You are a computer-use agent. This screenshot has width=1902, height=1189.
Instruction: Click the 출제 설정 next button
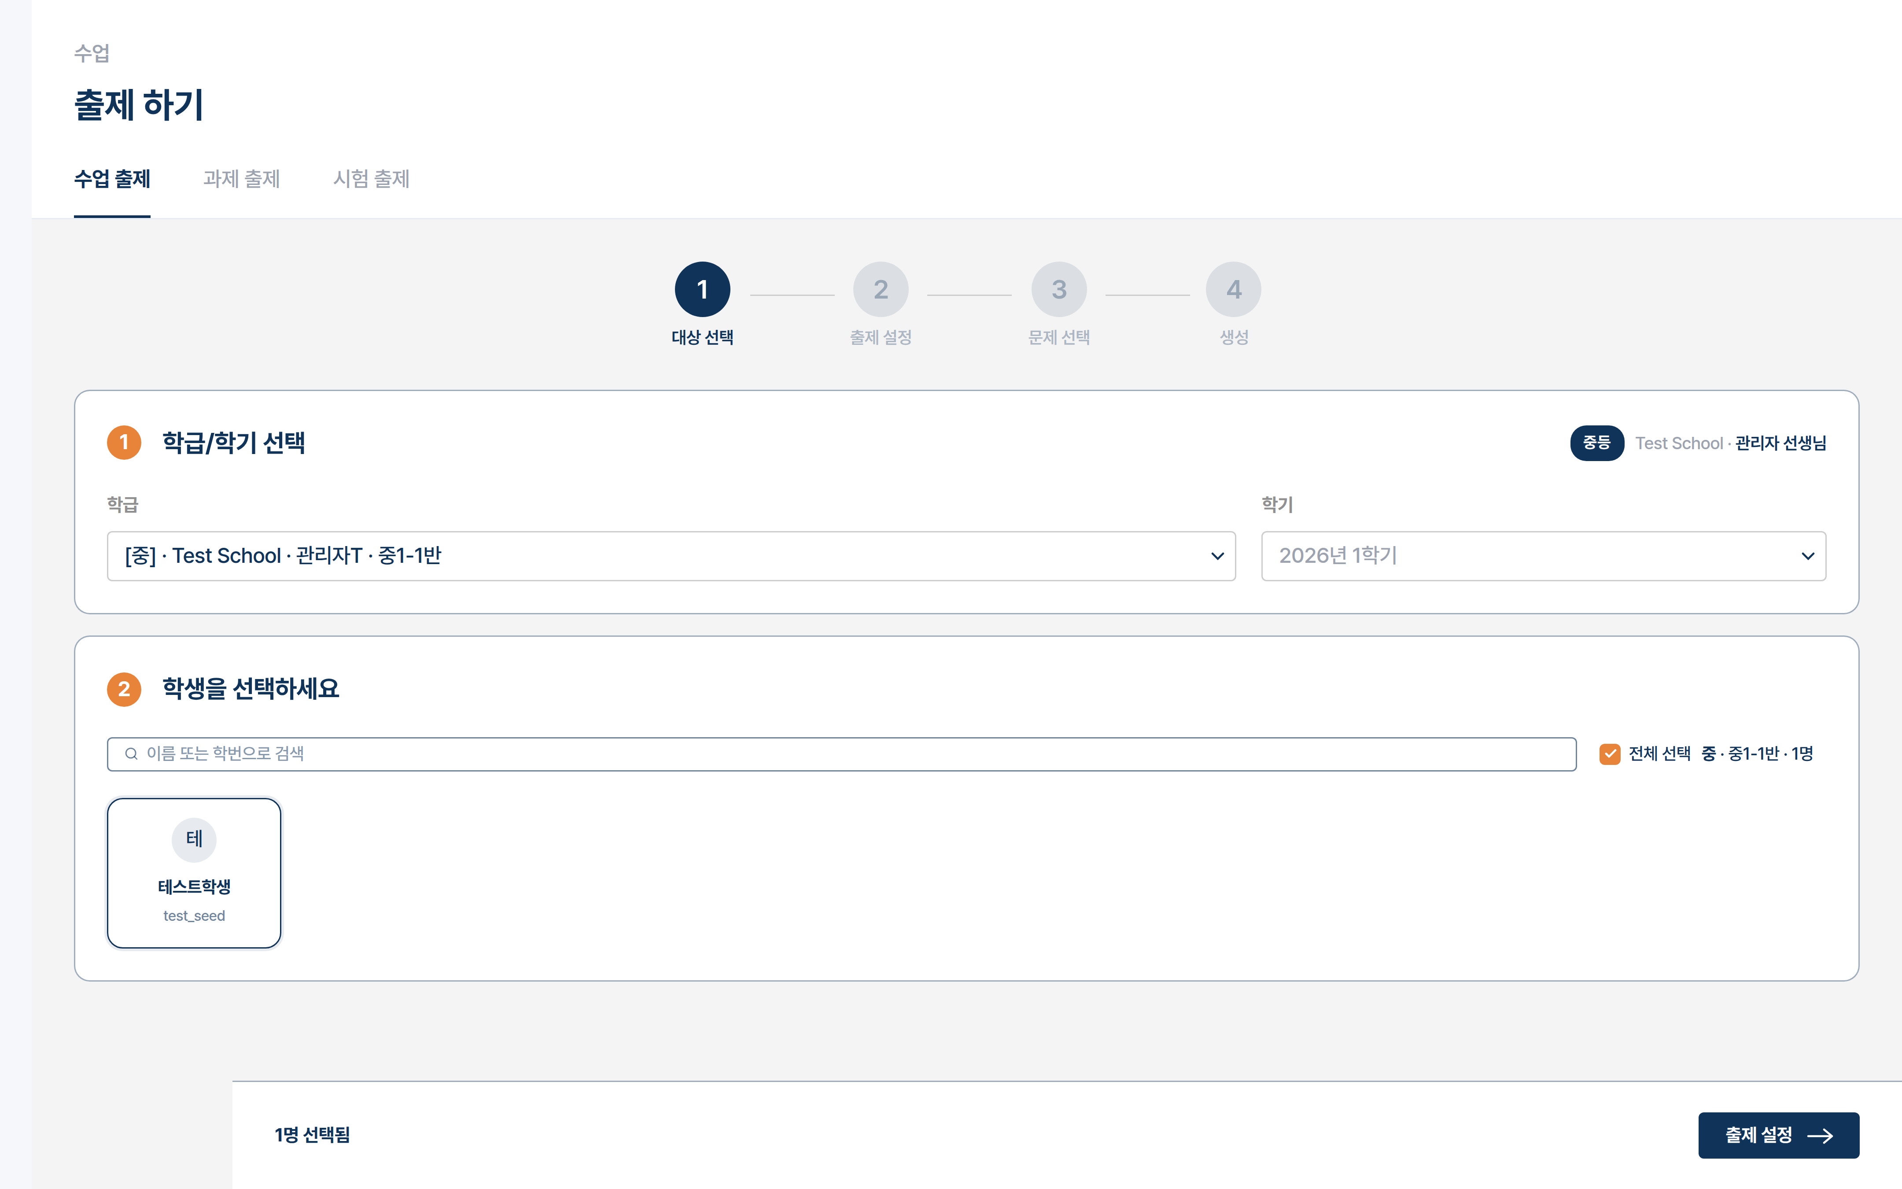coord(1778,1135)
